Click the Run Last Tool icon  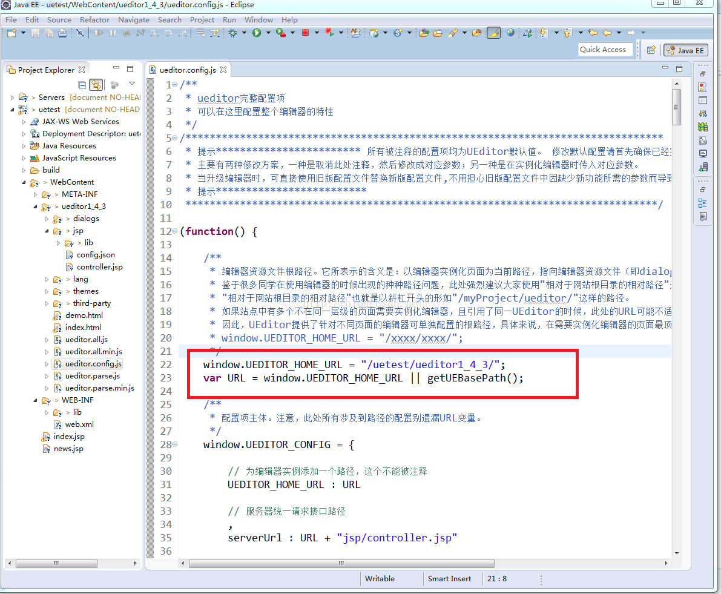pyautogui.click(x=280, y=33)
